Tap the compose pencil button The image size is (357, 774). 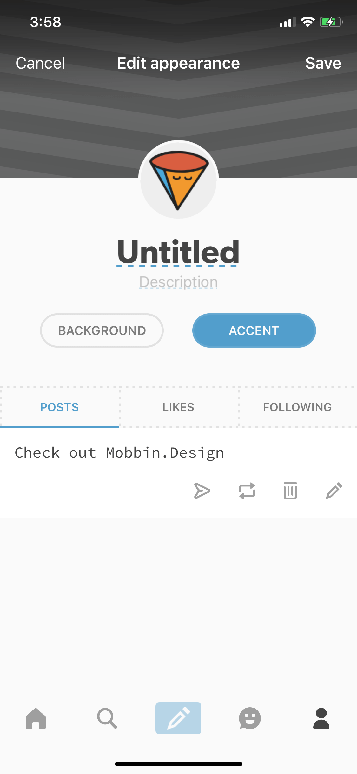coord(178,718)
